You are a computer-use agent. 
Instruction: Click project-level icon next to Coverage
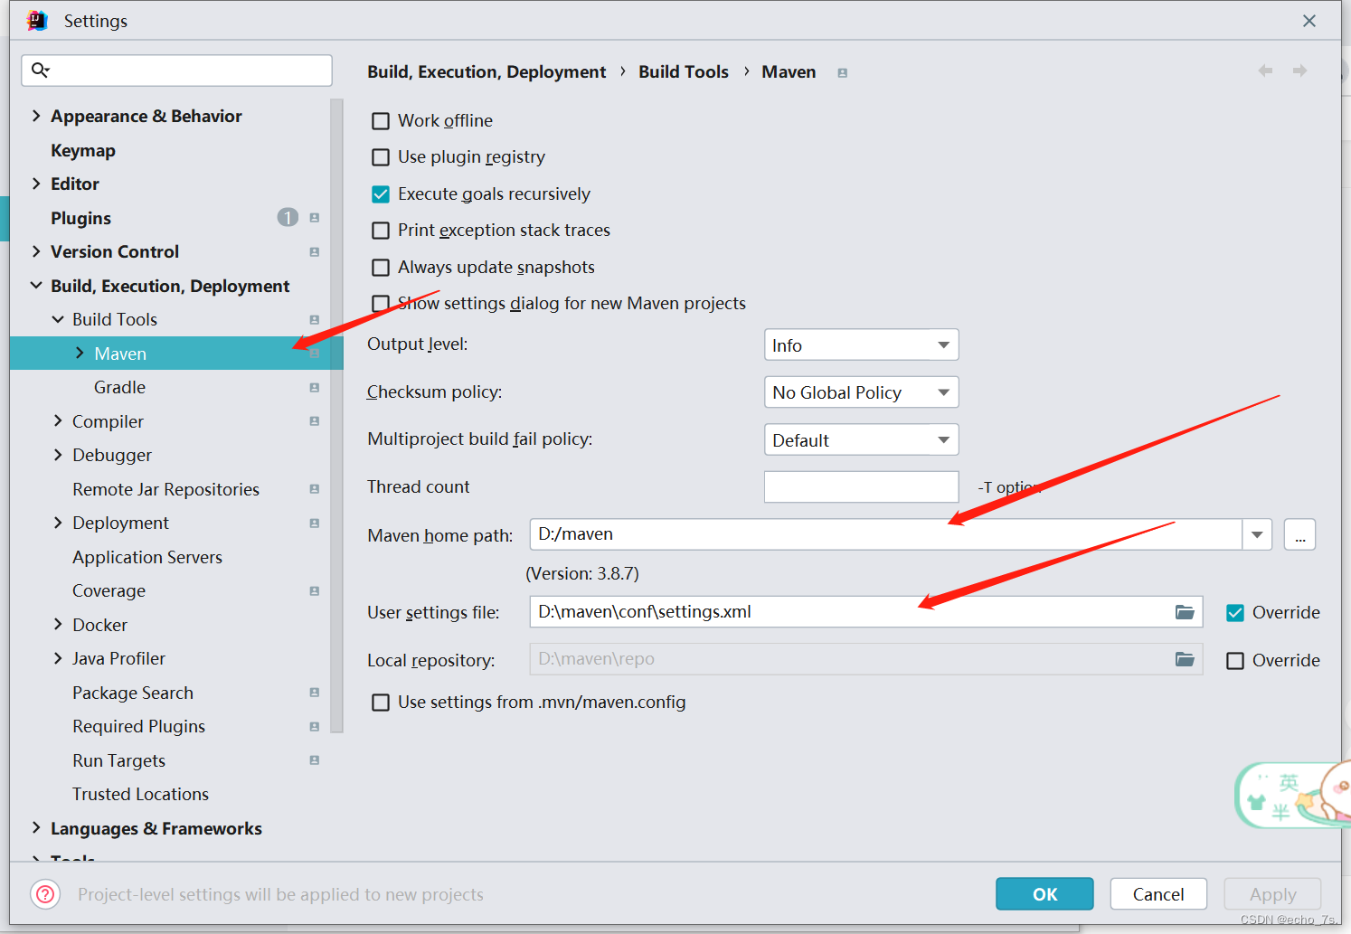[x=314, y=591]
